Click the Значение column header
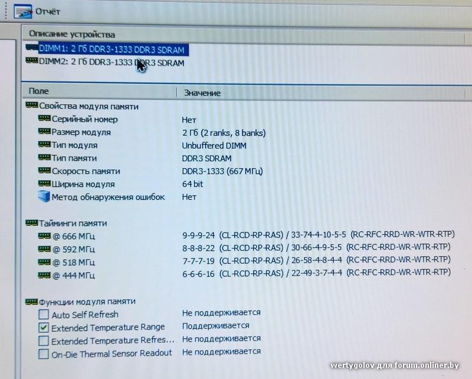Viewport: 472px width, 379px height. [x=202, y=93]
